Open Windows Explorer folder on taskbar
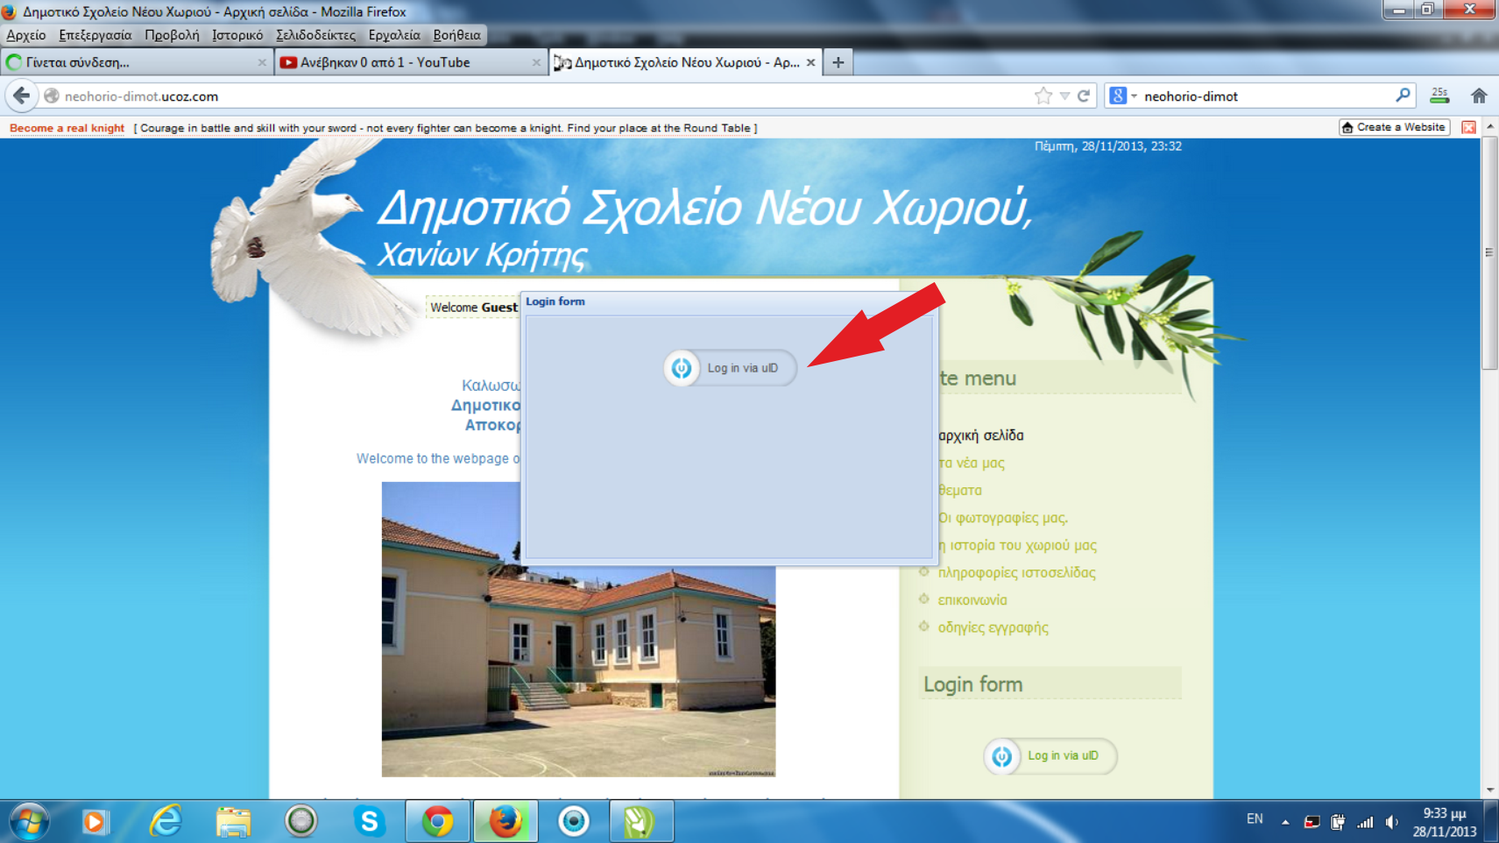Image resolution: width=1499 pixels, height=843 pixels. pos(233,821)
